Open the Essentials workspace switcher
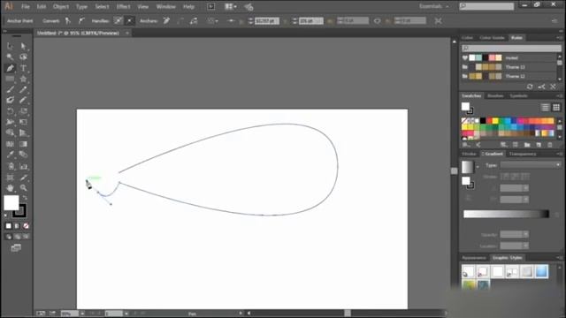The image size is (566, 318). coord(434,6)
